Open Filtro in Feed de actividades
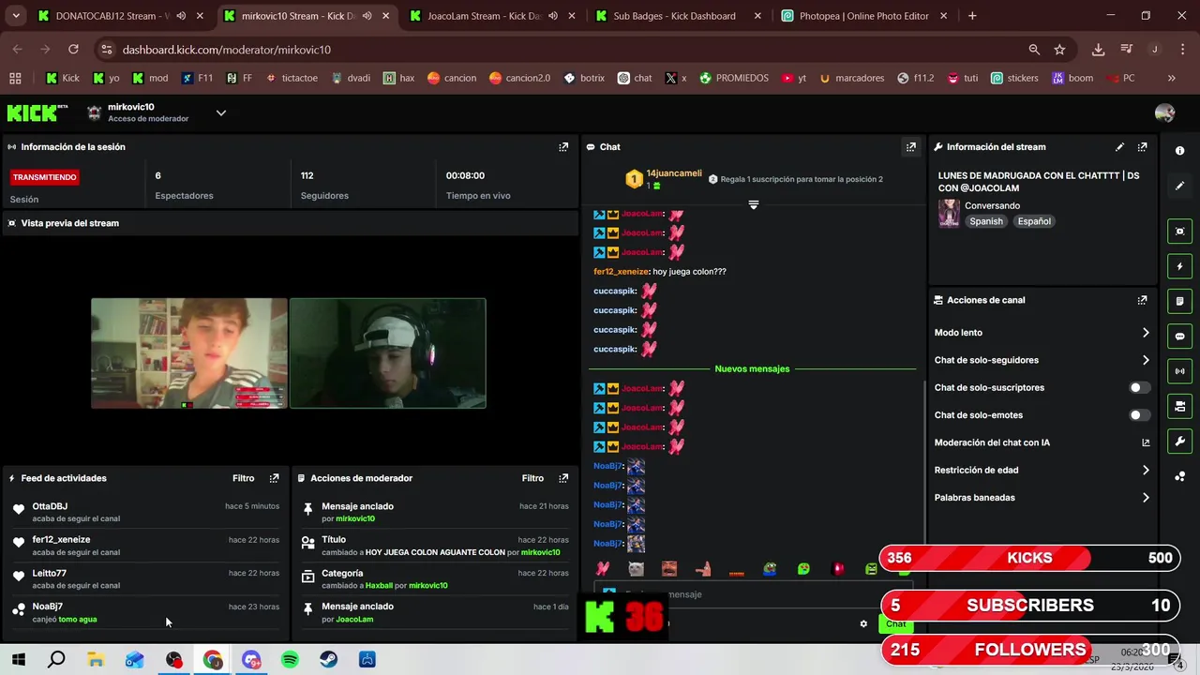The width and height of the screenshot is (1200, 675). (x=243, y=478)
